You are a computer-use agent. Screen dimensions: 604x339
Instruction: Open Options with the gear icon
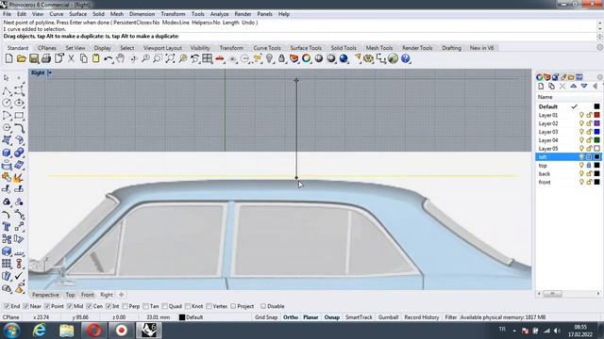[x=369, y=58]
